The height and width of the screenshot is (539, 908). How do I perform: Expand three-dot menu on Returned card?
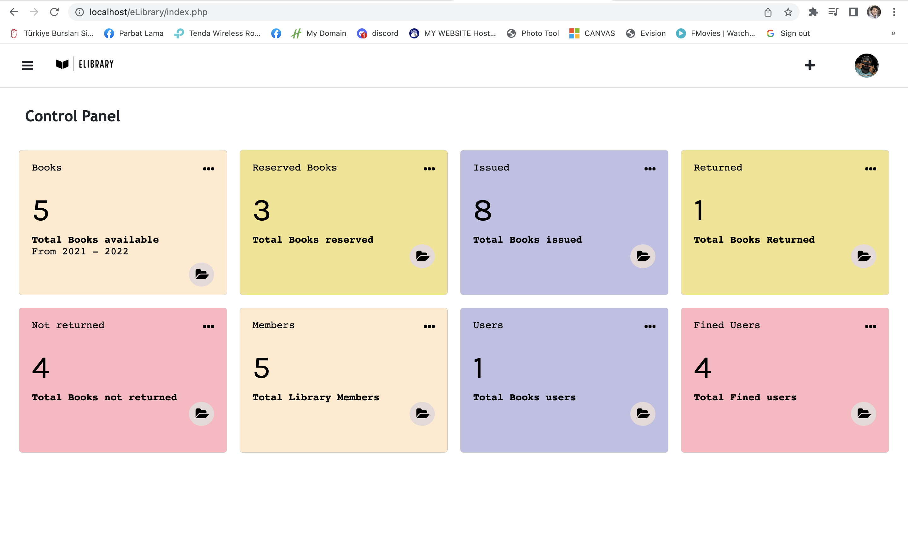click(x=870, y=169)
